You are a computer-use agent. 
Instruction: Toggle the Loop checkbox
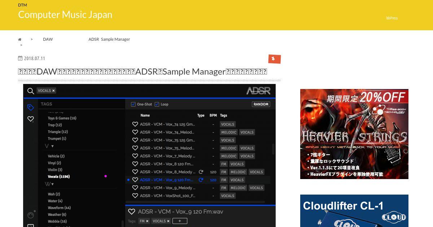point(157,104)
